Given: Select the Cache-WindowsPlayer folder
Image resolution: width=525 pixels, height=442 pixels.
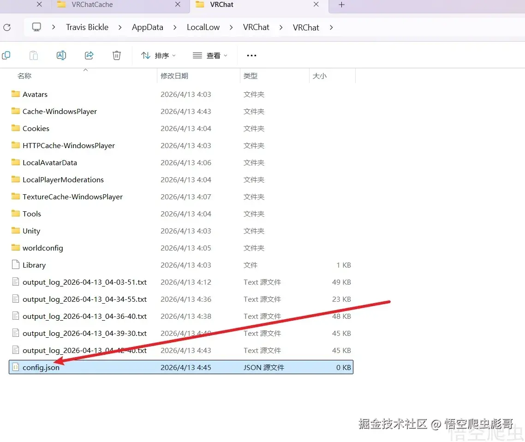Looking at the screenshot, I should point(181,112).
